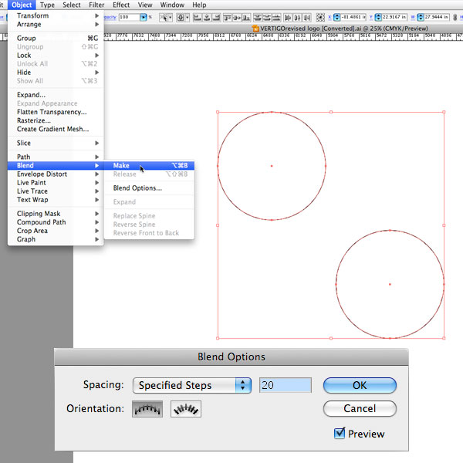Screen dimensions: 463x463
Task: Open the Select Similar options arrow
Action: tap(170, 18)
